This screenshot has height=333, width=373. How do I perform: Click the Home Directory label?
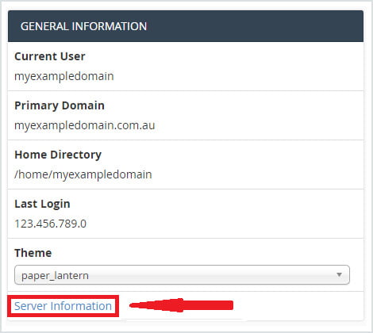58,155
